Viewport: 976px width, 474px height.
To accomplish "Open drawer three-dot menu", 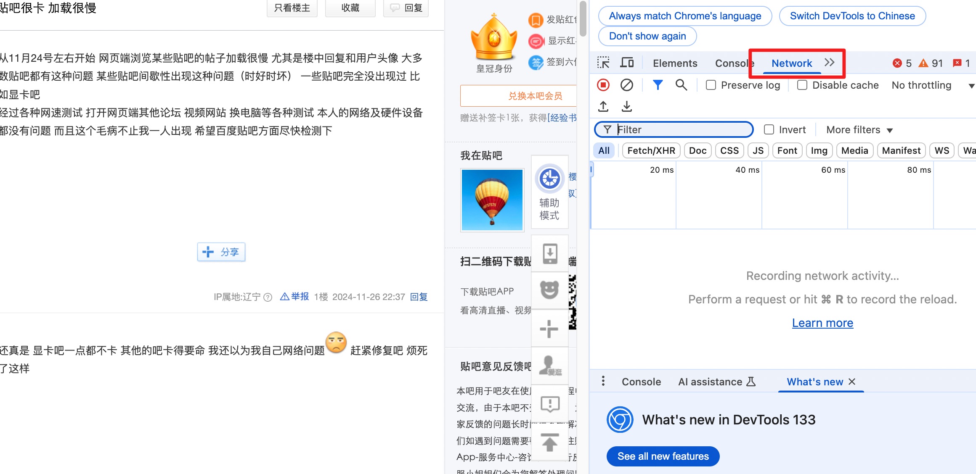I will 603,381.
